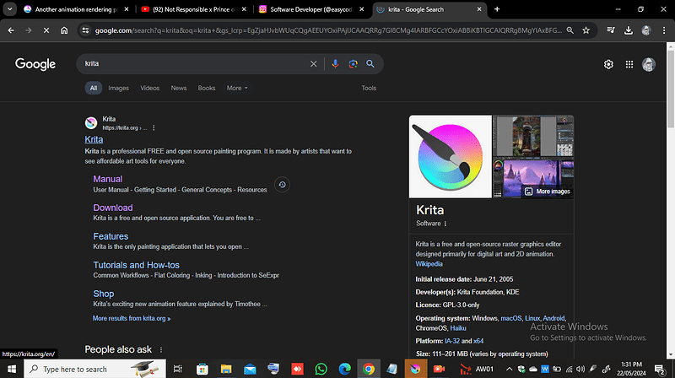675x378 pixels.
Task: Click the history icon beside Manual result
Action: [x=282, y=184]
